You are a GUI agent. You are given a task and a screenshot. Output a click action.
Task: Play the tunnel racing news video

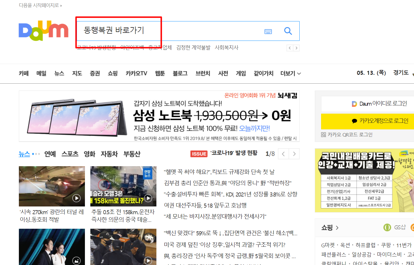click(76, 198)
